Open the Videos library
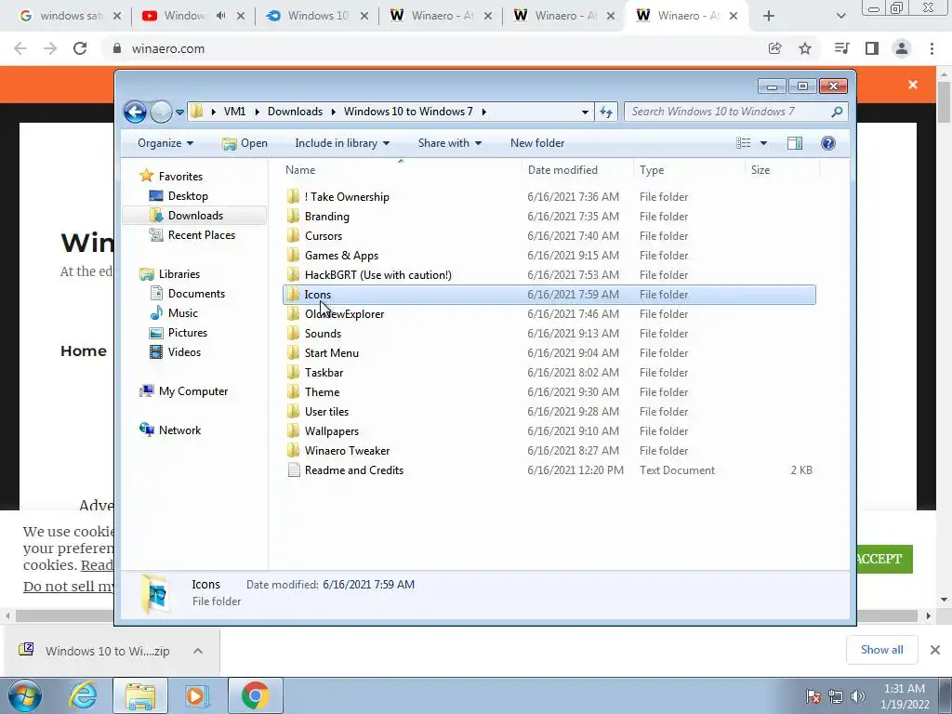The width and height of the screenshot is (952, 714). pyautogui.click(x=184, y=352)
